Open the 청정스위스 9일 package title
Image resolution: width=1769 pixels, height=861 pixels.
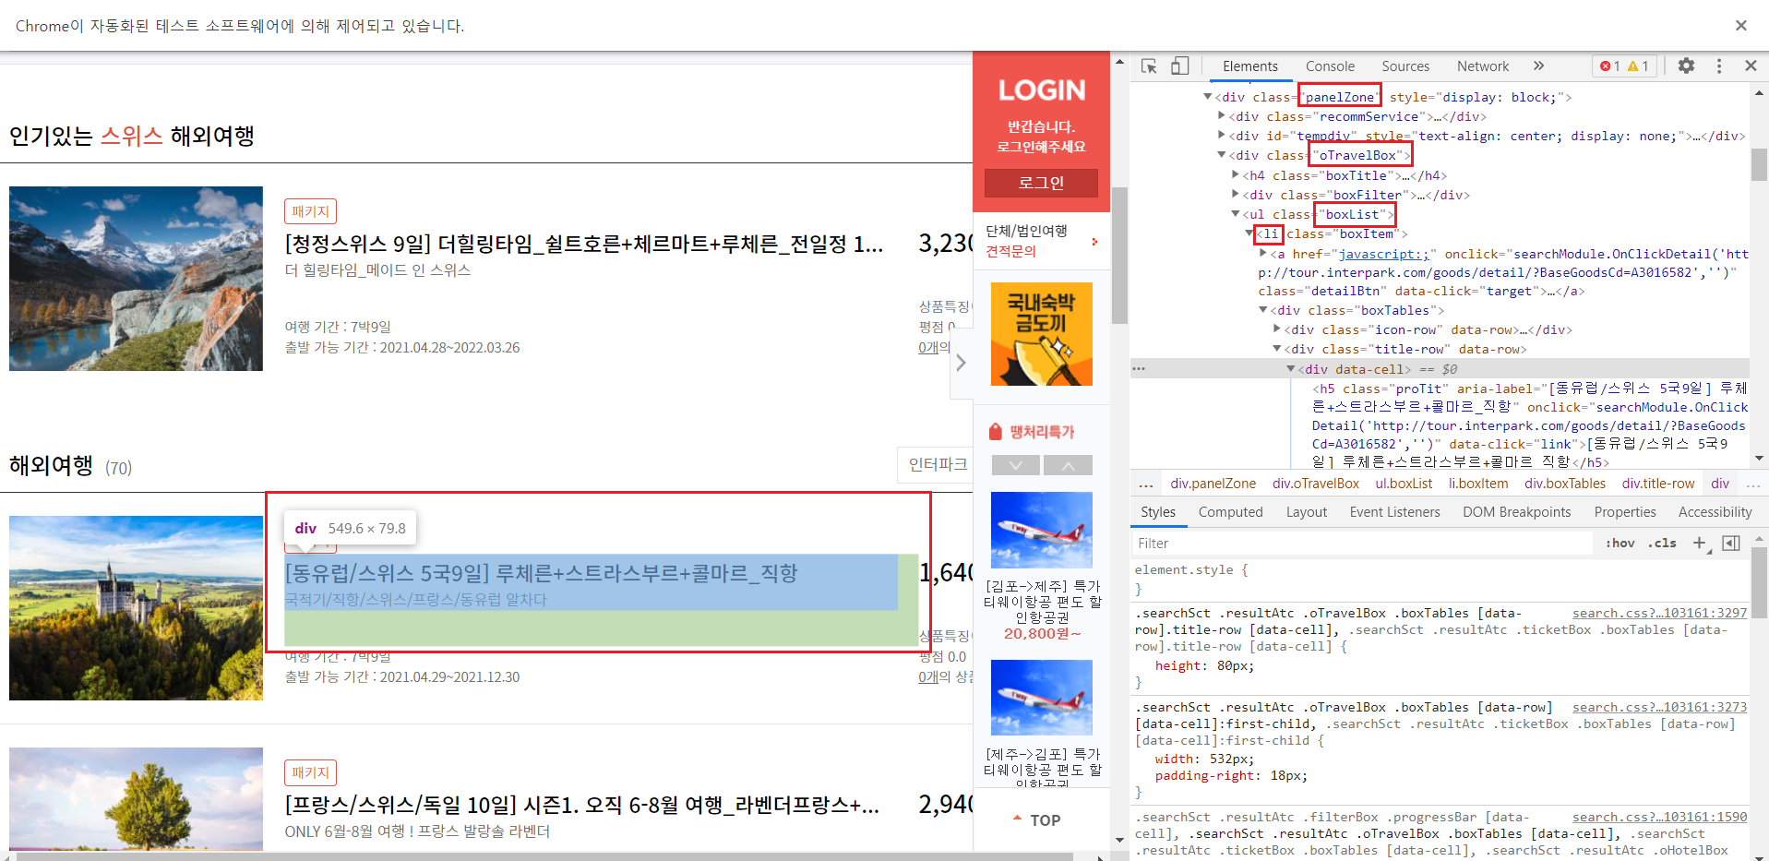coord(584,245)
